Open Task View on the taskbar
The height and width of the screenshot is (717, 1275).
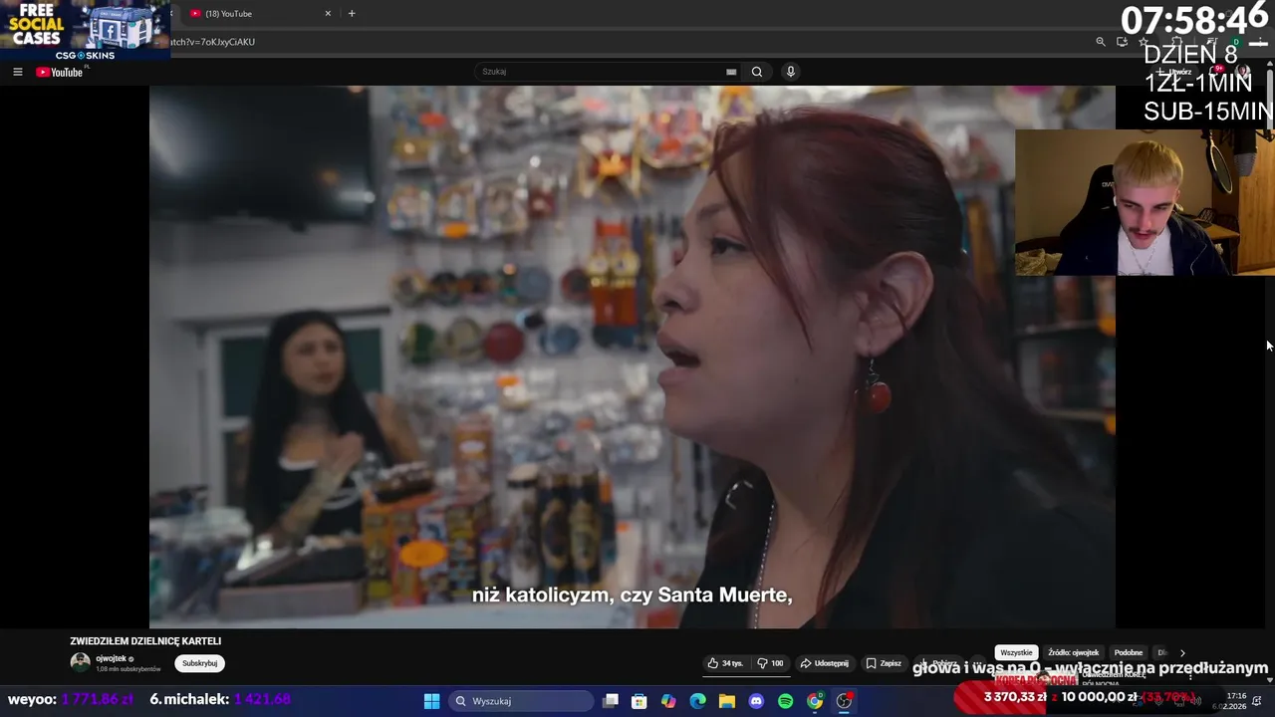pos(611,701)
